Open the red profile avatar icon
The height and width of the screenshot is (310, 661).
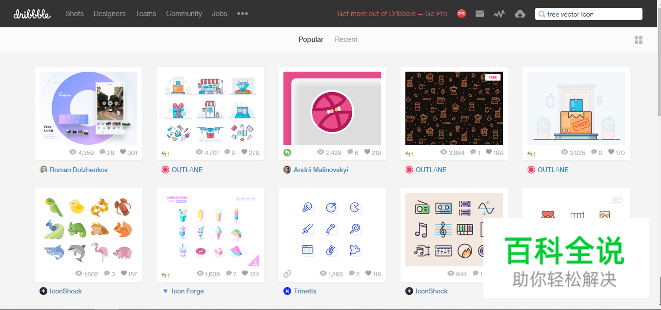461,14
